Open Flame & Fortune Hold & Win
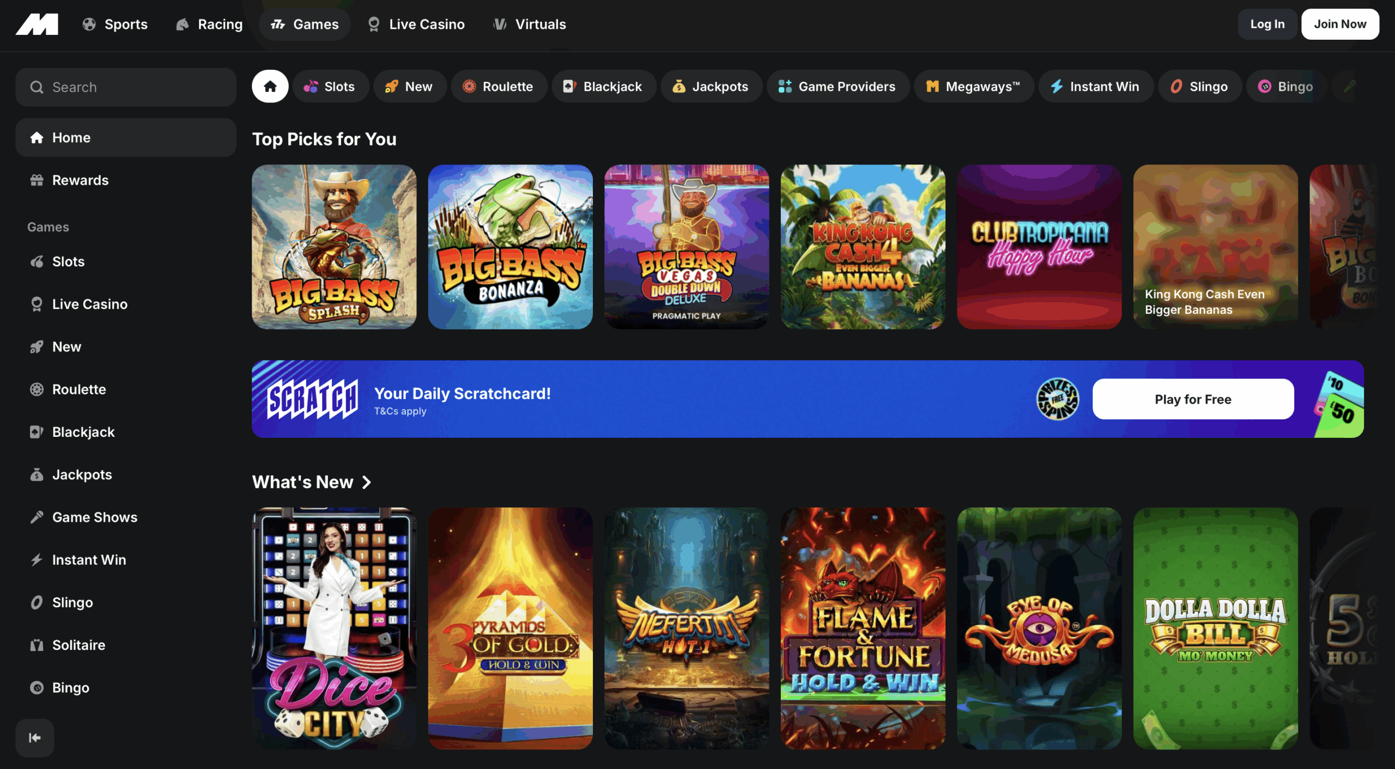This screenshot has width=1395, height=769. click(863, 628)
